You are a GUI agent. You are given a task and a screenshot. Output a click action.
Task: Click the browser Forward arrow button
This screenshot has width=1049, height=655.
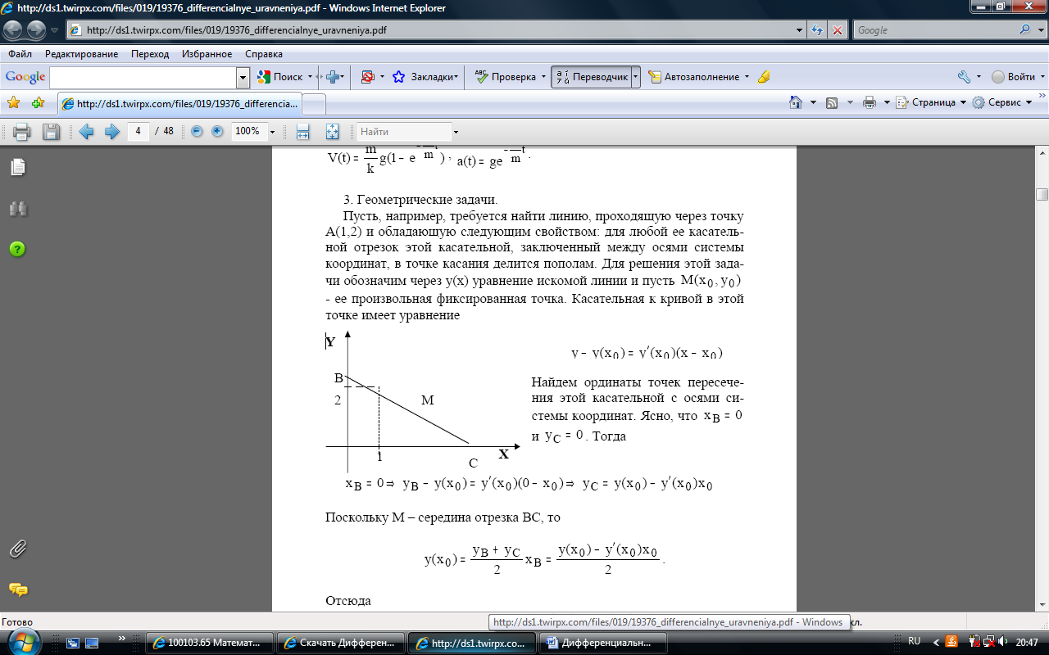pyautogui.click(x=36, y=30)
